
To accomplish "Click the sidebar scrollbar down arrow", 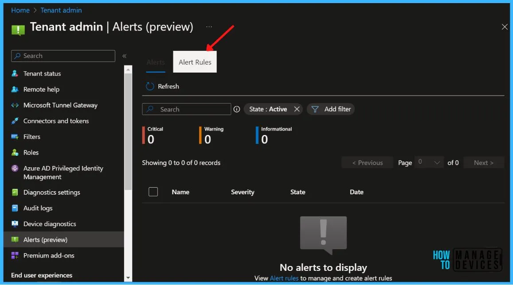I will pos(128,278).
